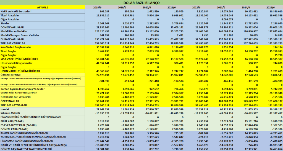
Task: Click Kardan Ayrılan Kısıtlanmış Yedekler label
Action: coord(23,89)
